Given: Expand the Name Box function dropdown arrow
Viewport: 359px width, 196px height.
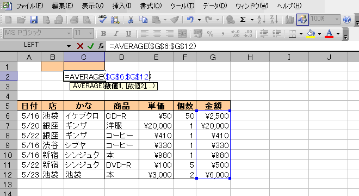Looking at the screenshot, I should (69, 46).
